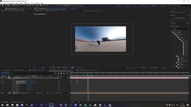Select the Clone Stamp tool

pyautogui.click(x=38, y=5)
